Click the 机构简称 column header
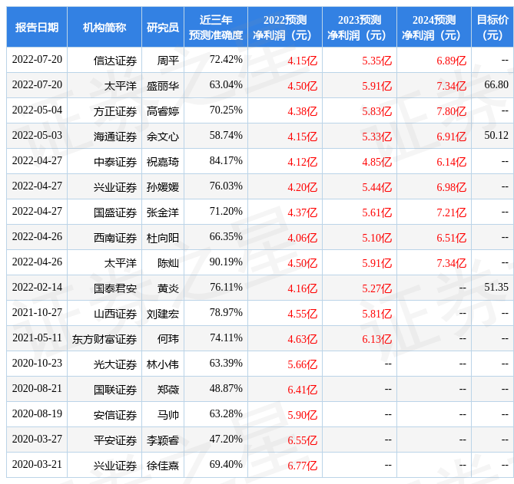This screenshot has height=484, width=514. pos(104,27)
